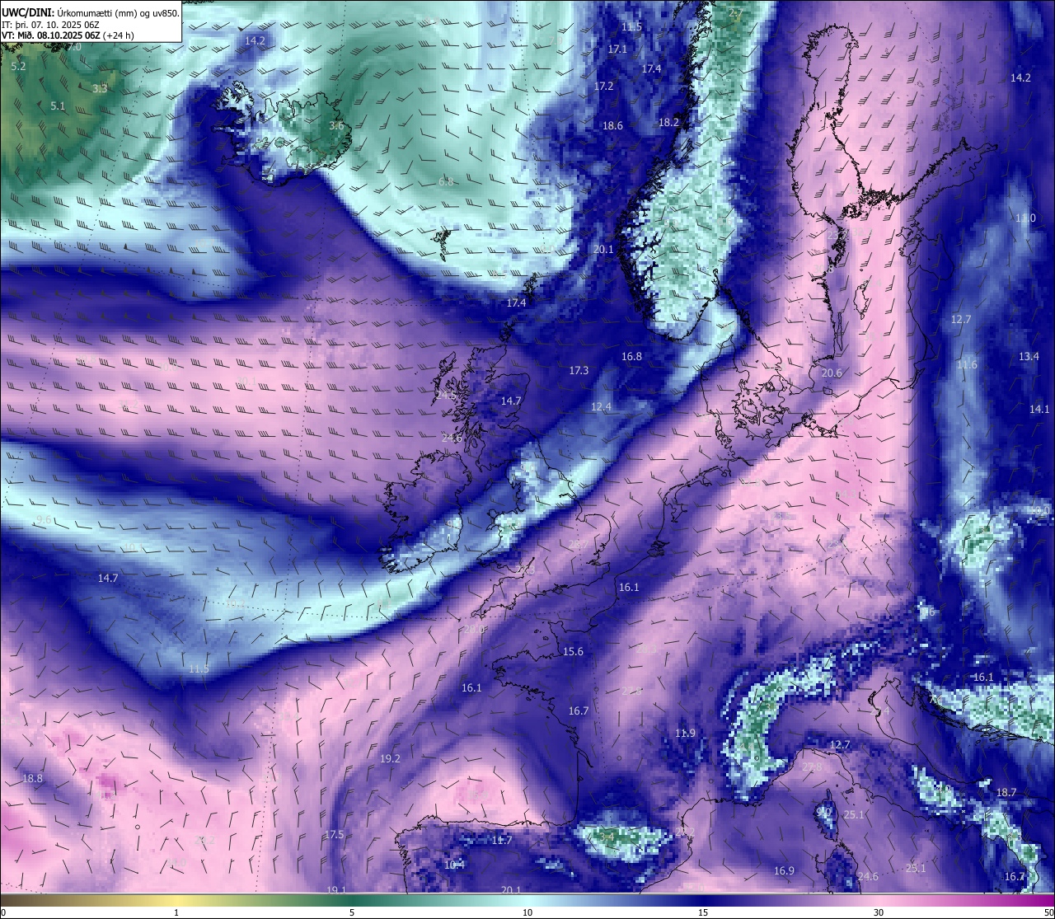Click the 1 tick on the color scale

click(176, 913)
